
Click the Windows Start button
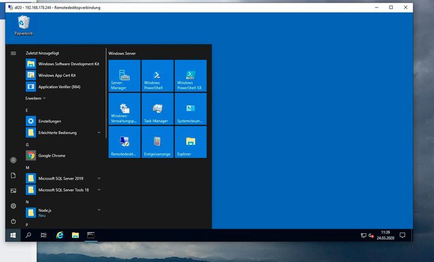(13, 235)
